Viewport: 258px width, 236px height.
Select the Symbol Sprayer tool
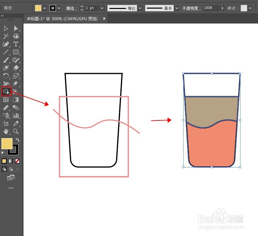[x=6, y=116]
